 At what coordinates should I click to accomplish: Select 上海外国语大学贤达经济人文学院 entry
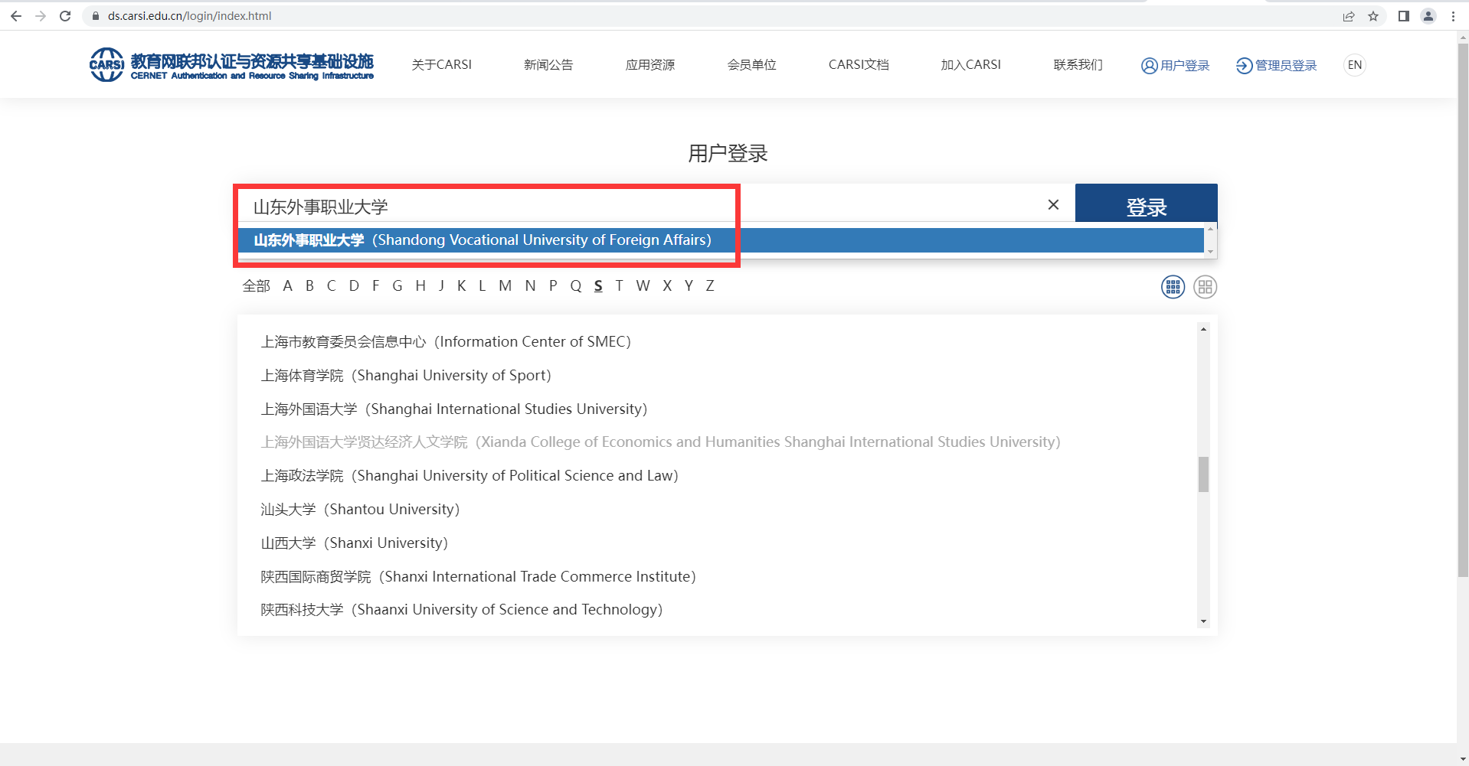660,442
